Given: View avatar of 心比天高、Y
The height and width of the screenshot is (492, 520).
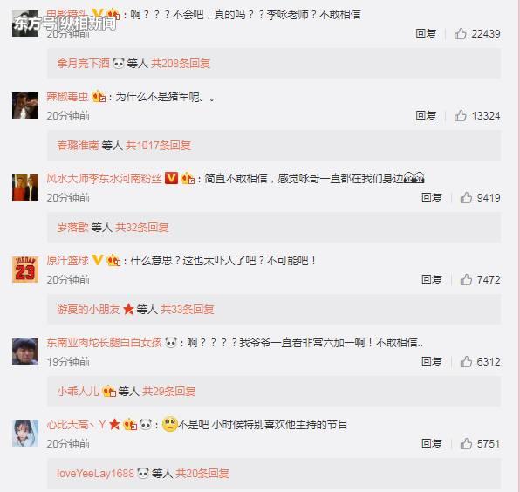Looking at the screenshot, I should tap(25, 434).
